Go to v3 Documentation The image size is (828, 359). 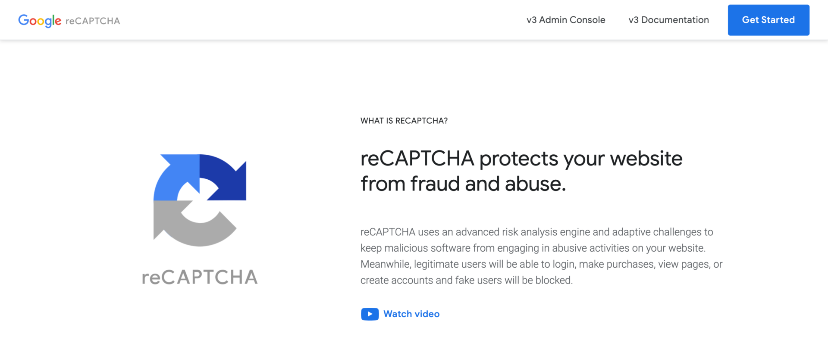pyautogui.click(x=668, y=20)
